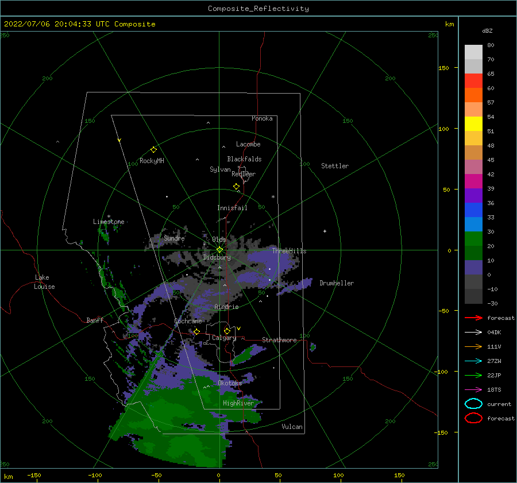517x483 pixels.
Task: Click the Innisfail label
Action: pos(232,208)
